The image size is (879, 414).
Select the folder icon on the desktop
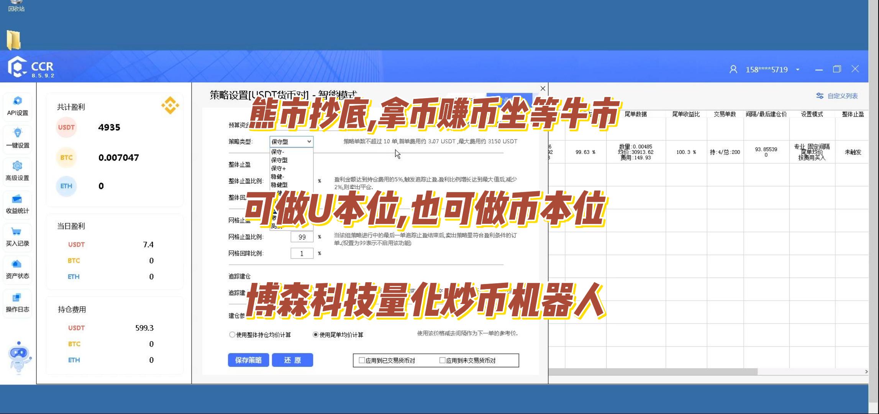(x=13, y=40)
